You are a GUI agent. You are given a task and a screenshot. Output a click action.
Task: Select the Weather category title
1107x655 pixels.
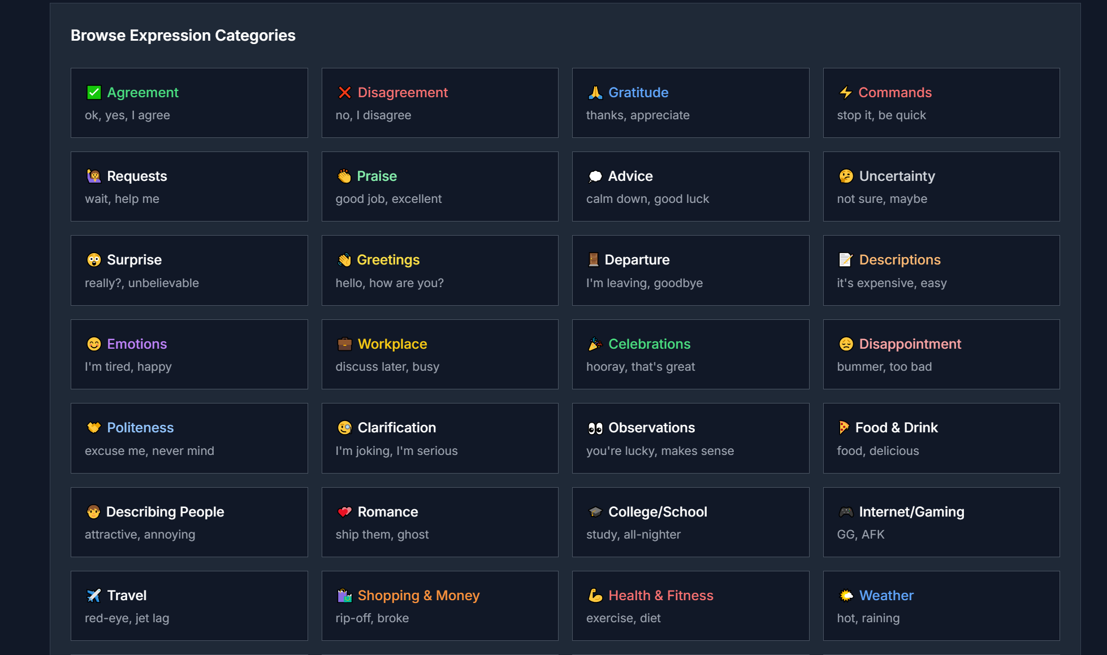[x=886, y=596]
